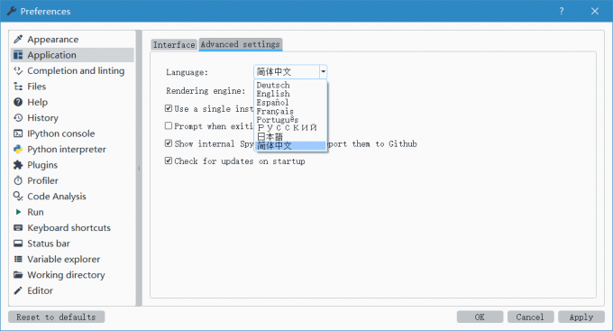Image resolution: width=613 pixels, height=331 pixels.
Task: Open the Files preferences page
Action: pos(72,87)
